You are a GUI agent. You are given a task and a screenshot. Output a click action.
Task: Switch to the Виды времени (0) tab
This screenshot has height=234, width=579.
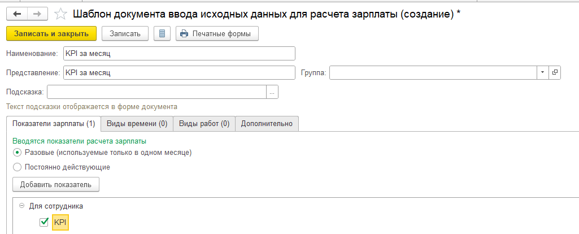136,123
